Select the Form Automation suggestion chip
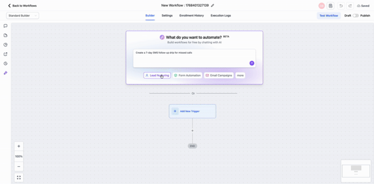 pyautogui.click(x=187, y=75)
